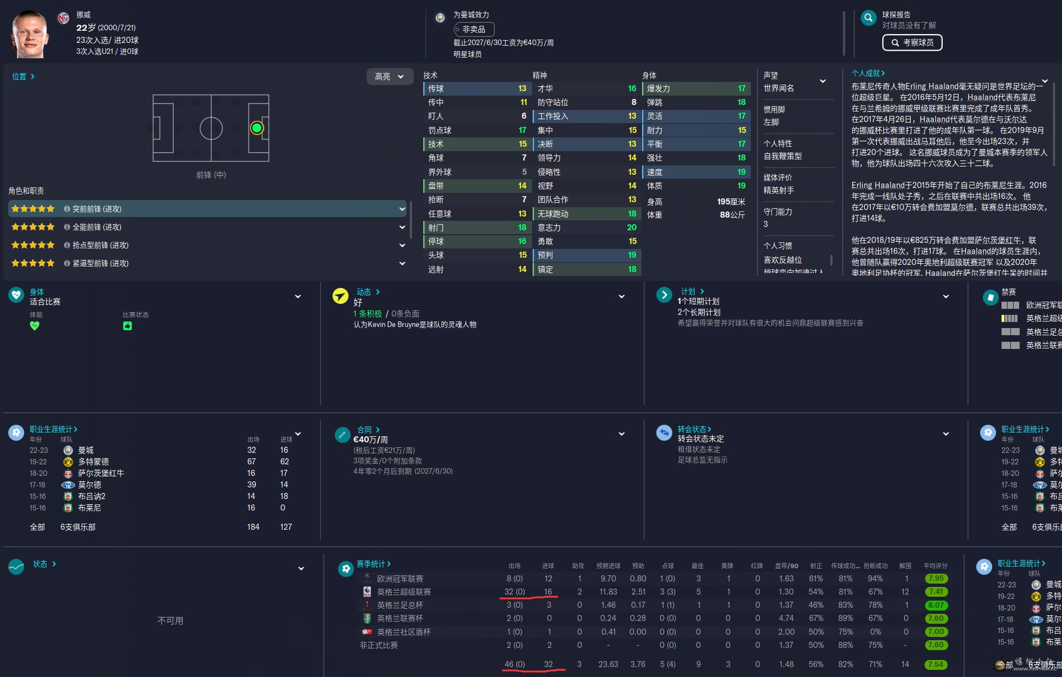
Task: Click the 7.95 average rating badge
Action: click(936, 579)
